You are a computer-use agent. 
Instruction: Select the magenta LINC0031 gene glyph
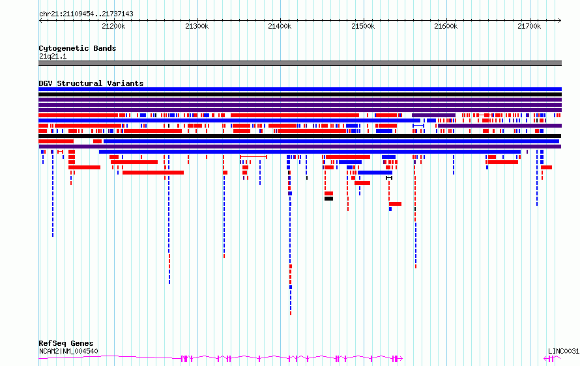point(552,358)
